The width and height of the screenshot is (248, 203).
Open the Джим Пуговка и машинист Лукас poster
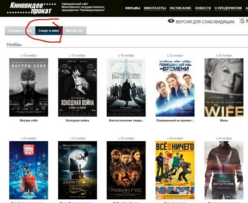coord(77,170)
